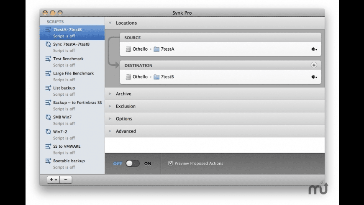
Task: Click the sync icon for Win7-2
Action: (x=48, y=132)
